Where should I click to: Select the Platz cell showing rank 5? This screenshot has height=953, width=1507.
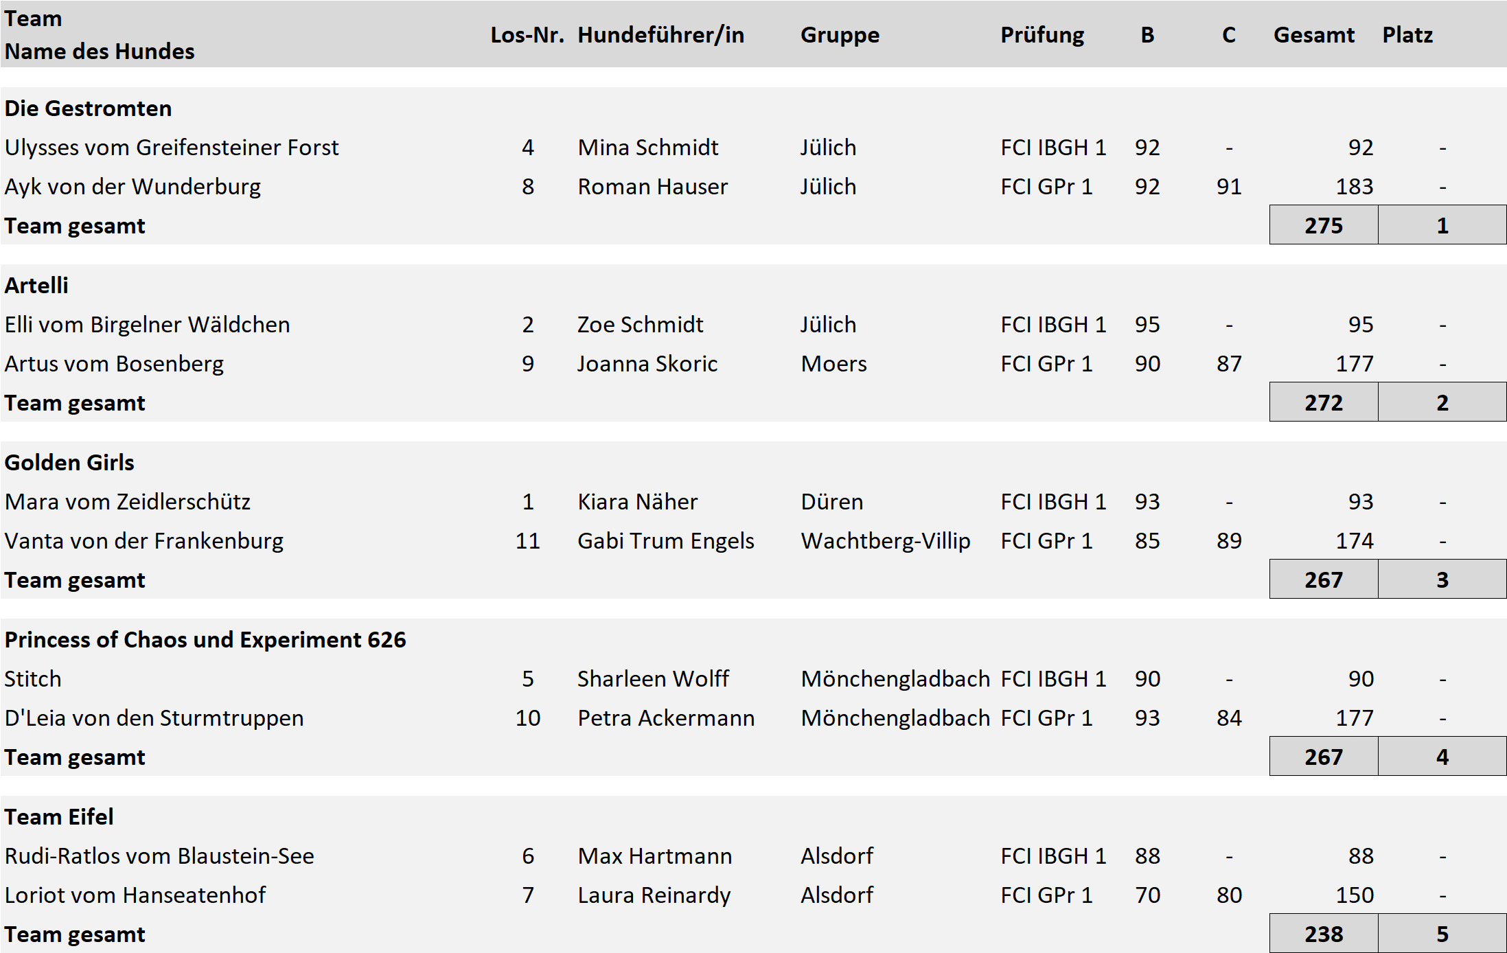point(1442,934)
